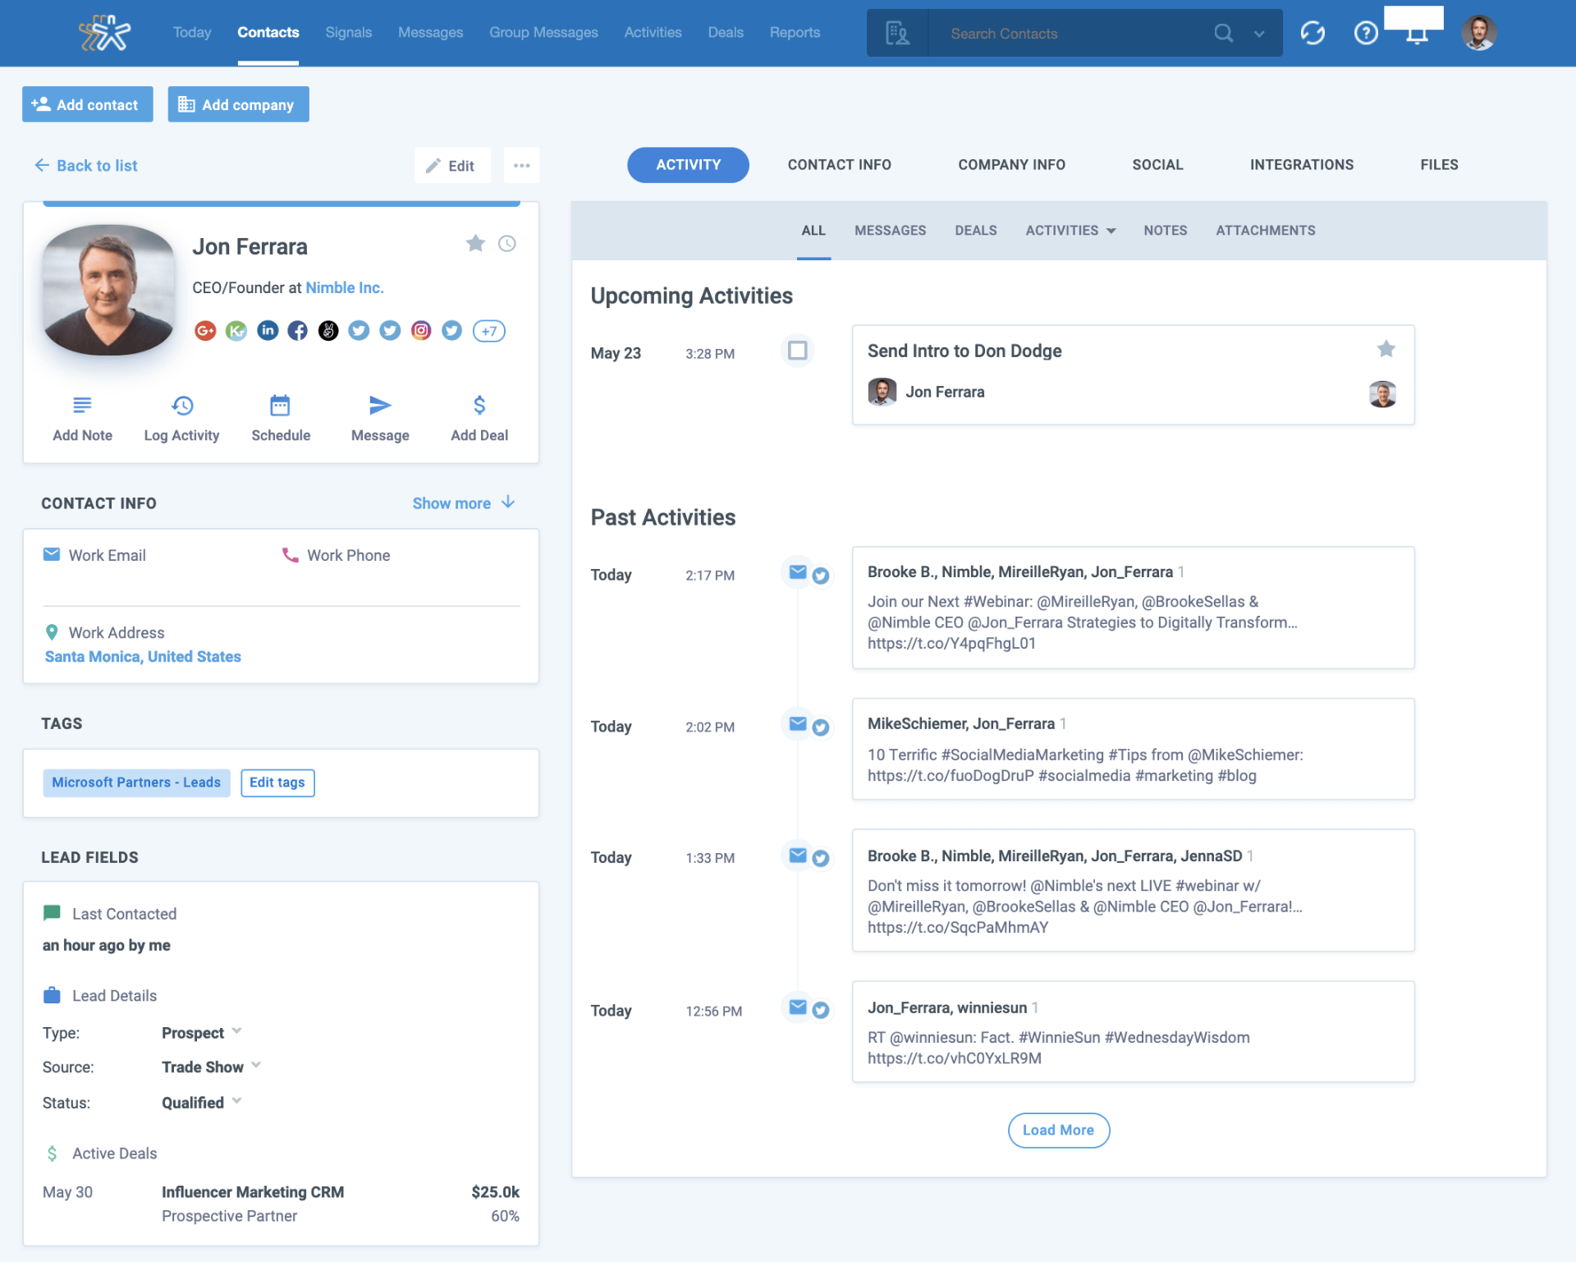The width and height of the screenshot is (1576, 1262).
Task: Change lead Type from Prospect
Action: coord(202,1032)
